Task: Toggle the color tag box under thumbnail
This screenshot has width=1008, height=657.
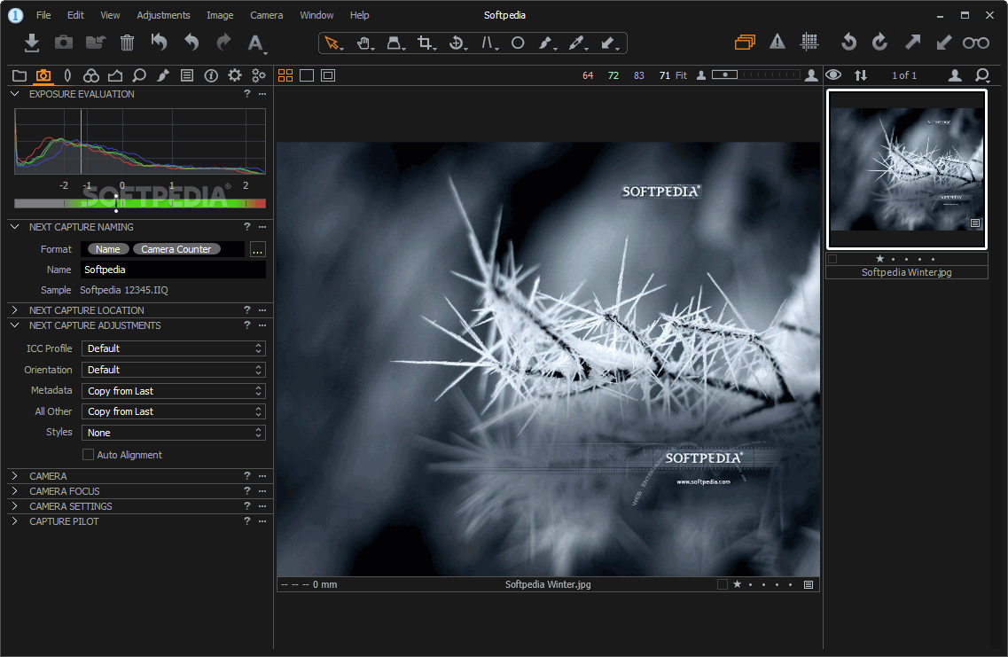Action: [x=832, y=259]
